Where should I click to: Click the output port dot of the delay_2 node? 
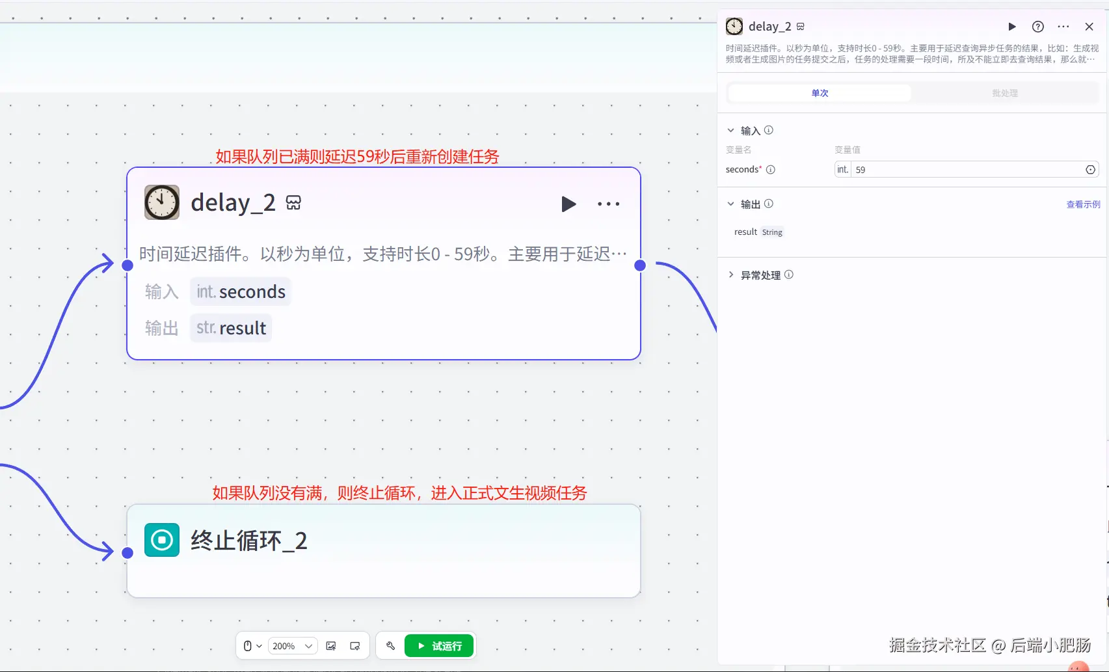tap(640, 265)
